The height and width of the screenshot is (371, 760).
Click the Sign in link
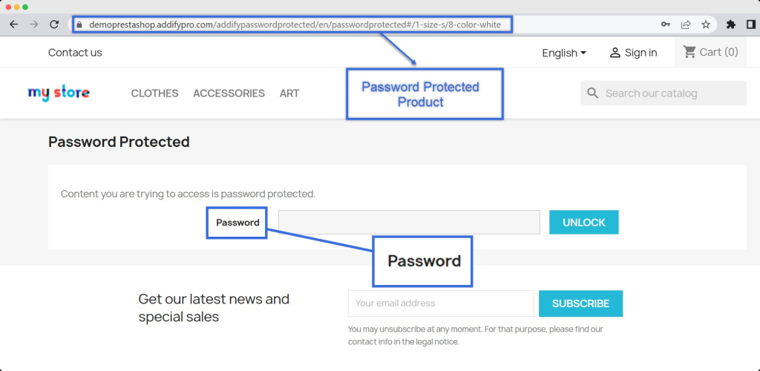pyautogui.click(x=633, y=53)
